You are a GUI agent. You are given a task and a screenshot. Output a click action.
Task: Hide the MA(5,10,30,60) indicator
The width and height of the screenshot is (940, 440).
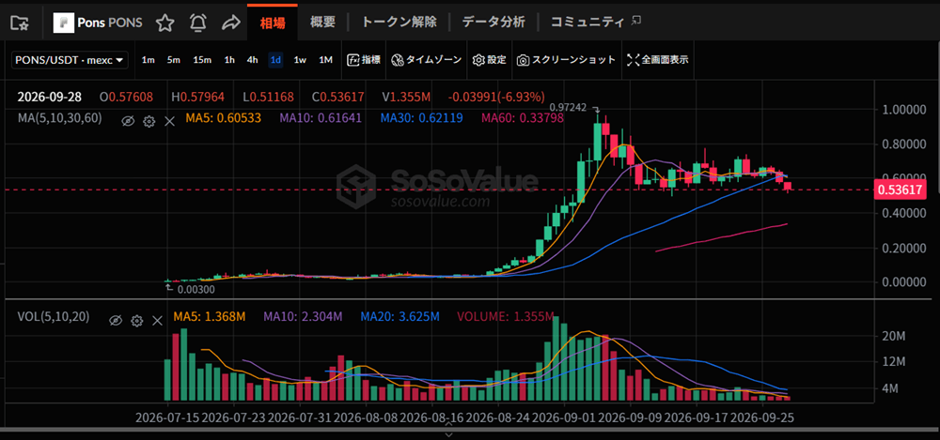click(x=128, y=122)
